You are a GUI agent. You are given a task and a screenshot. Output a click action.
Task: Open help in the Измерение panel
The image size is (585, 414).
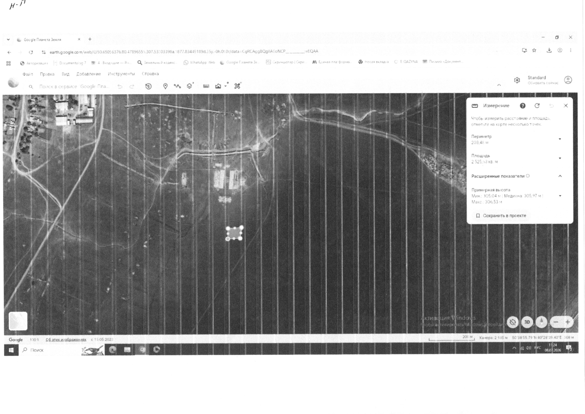[523, 106]
